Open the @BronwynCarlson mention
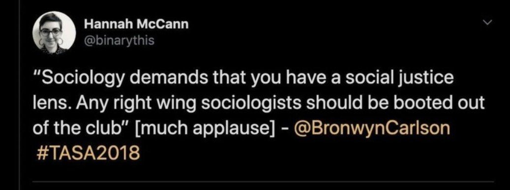510x190 pixels. pyautogui.click(x=372, y=128)
